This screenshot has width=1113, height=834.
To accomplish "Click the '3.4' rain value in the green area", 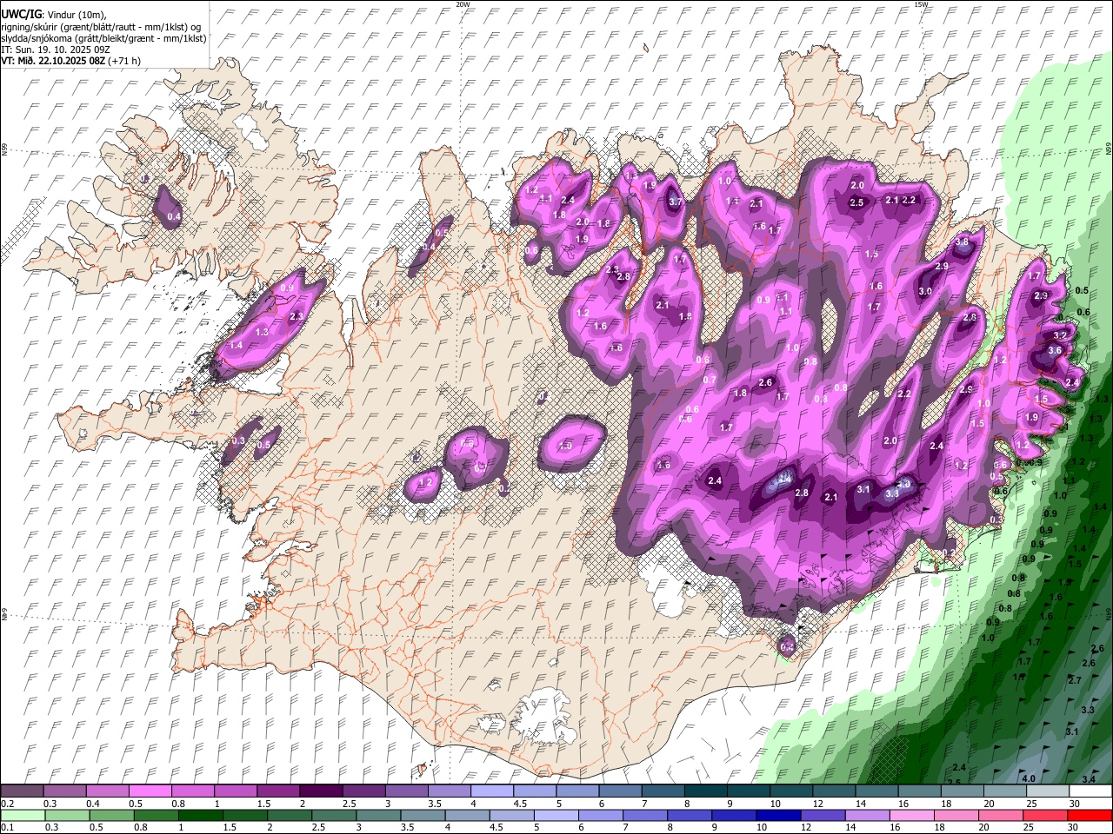I will coord(1089,779).
